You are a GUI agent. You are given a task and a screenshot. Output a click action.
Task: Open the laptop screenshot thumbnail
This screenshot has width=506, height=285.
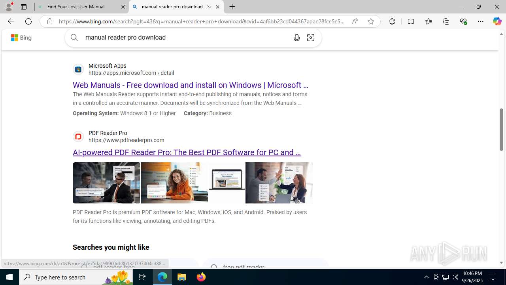(x=227, y=183)
